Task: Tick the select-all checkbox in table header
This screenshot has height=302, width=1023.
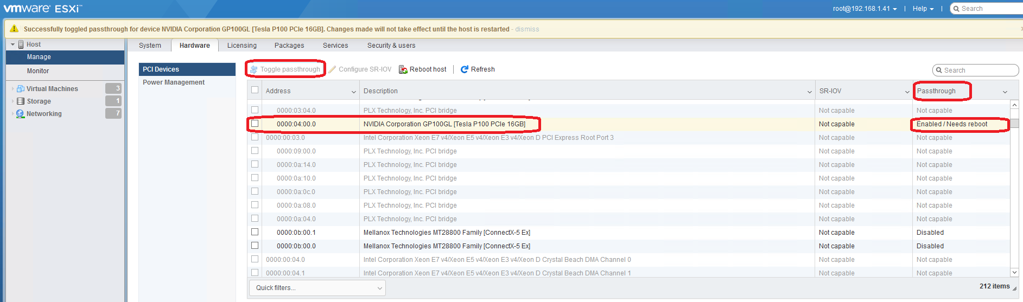Action: tap(255, 90)
